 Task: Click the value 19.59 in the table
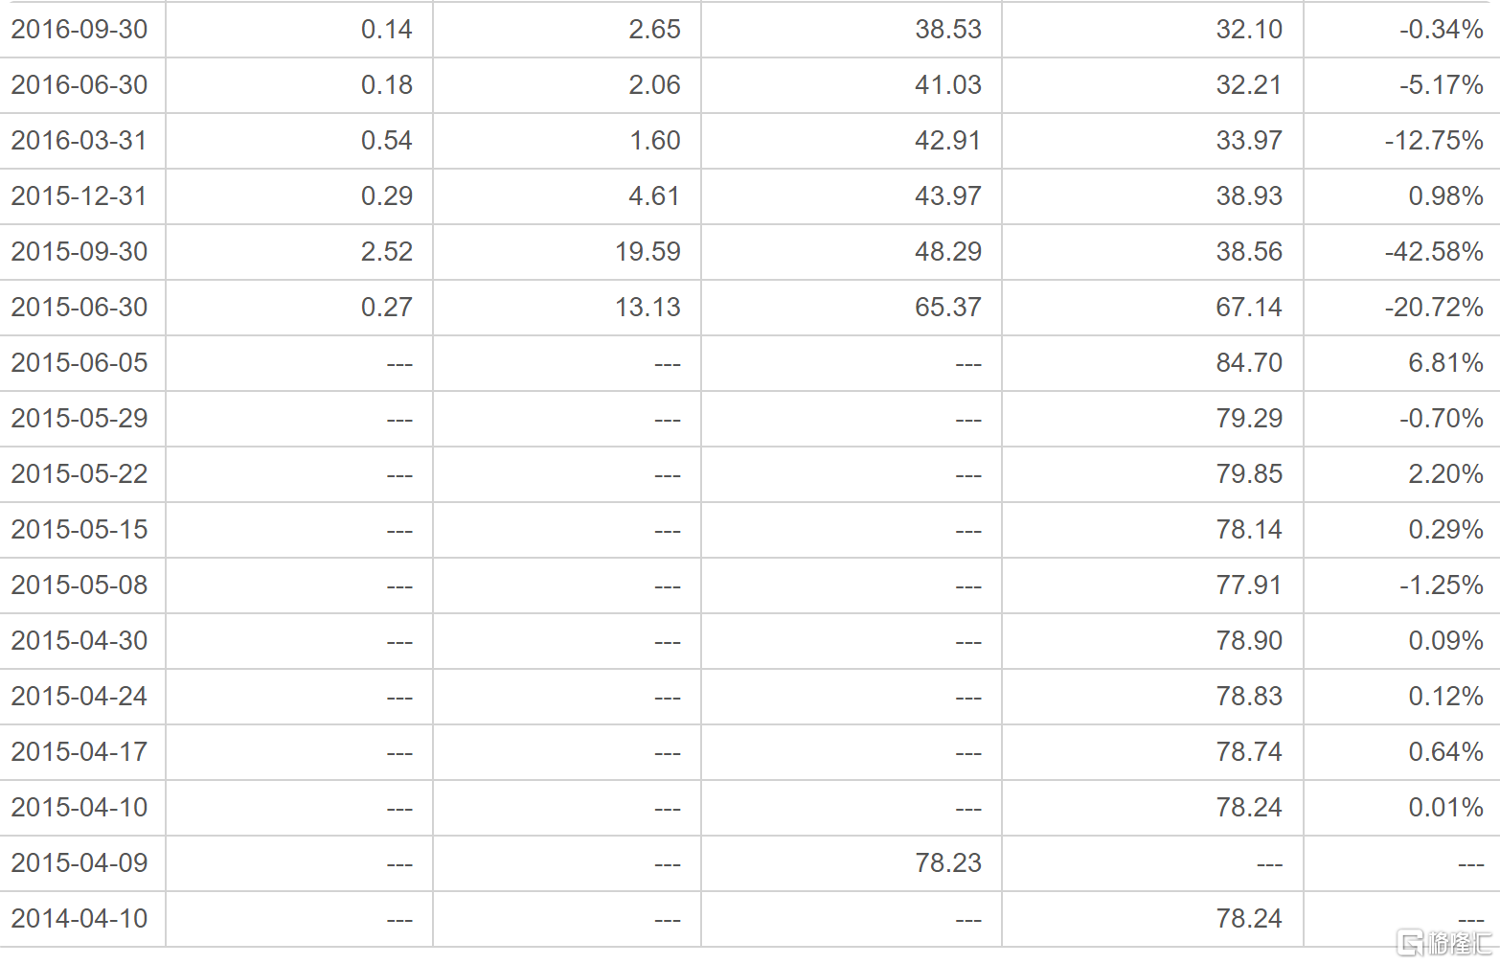(x=648, y=252)
